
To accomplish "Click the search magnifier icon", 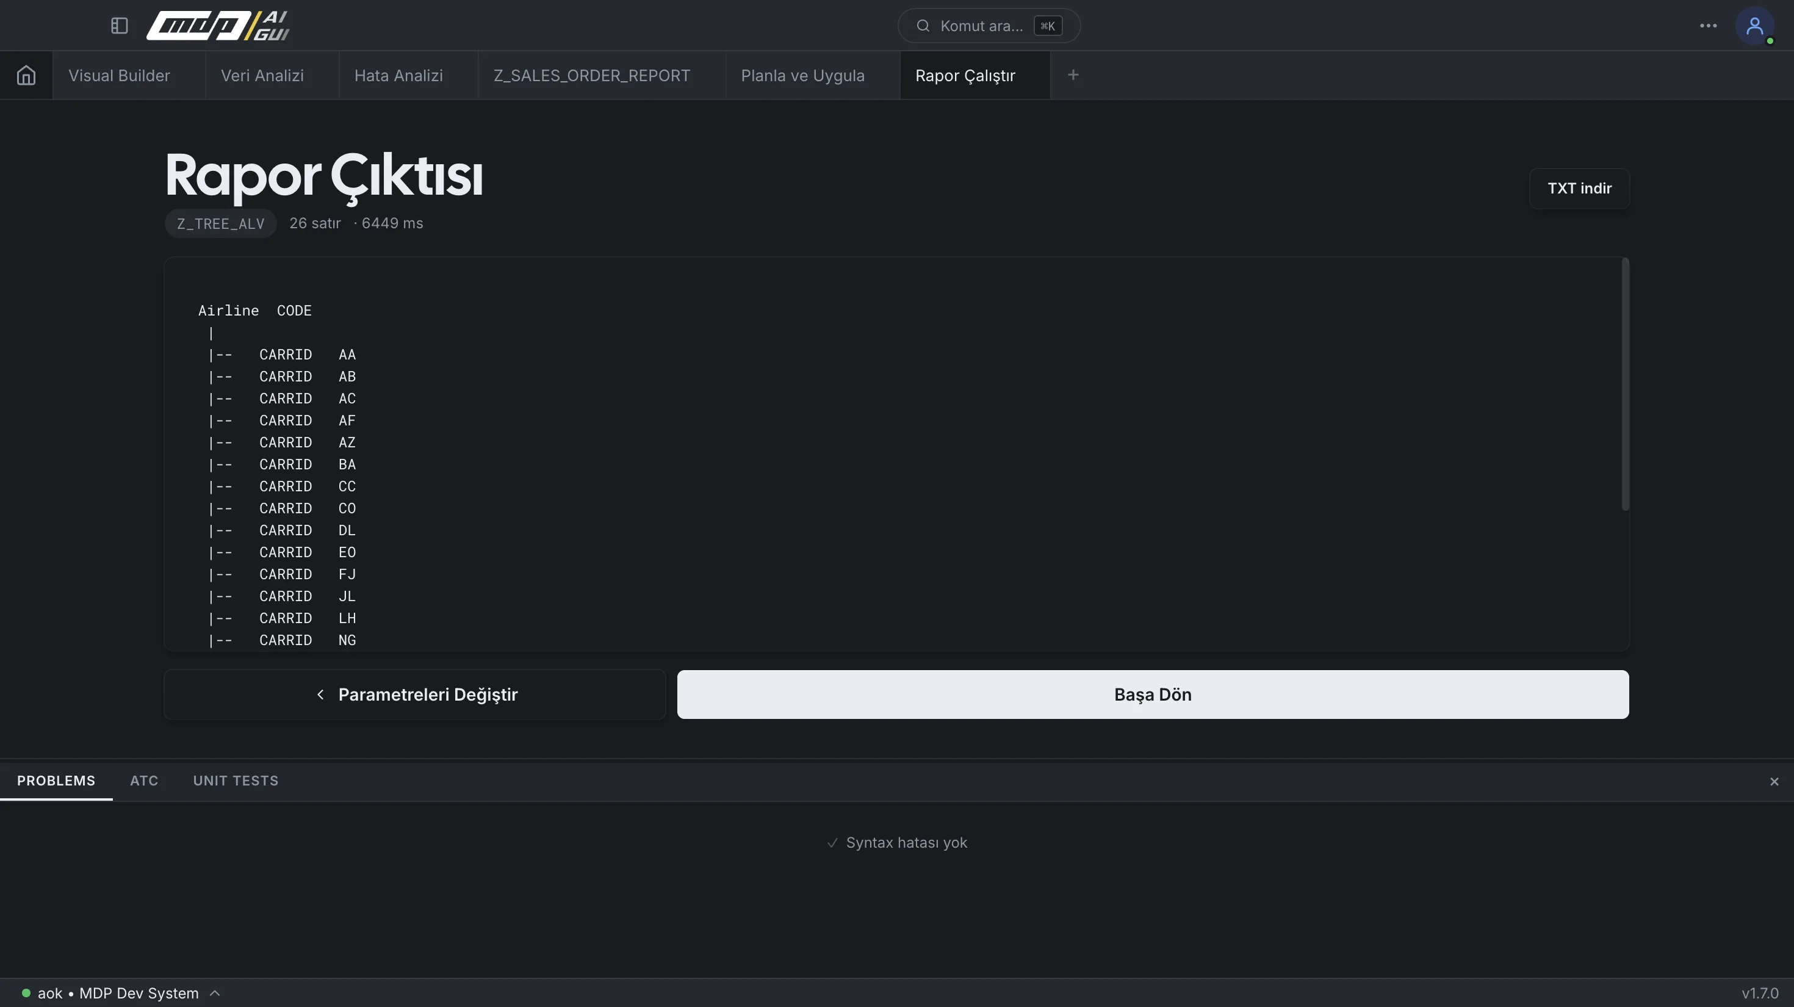I will (x=923, y=26).
